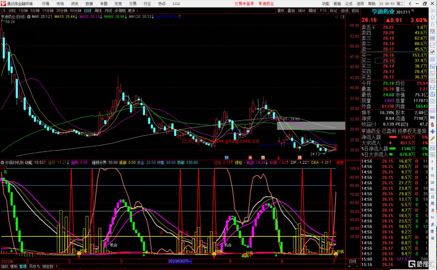Select the 15 minute period in right strip

click(x=432, y=176)
